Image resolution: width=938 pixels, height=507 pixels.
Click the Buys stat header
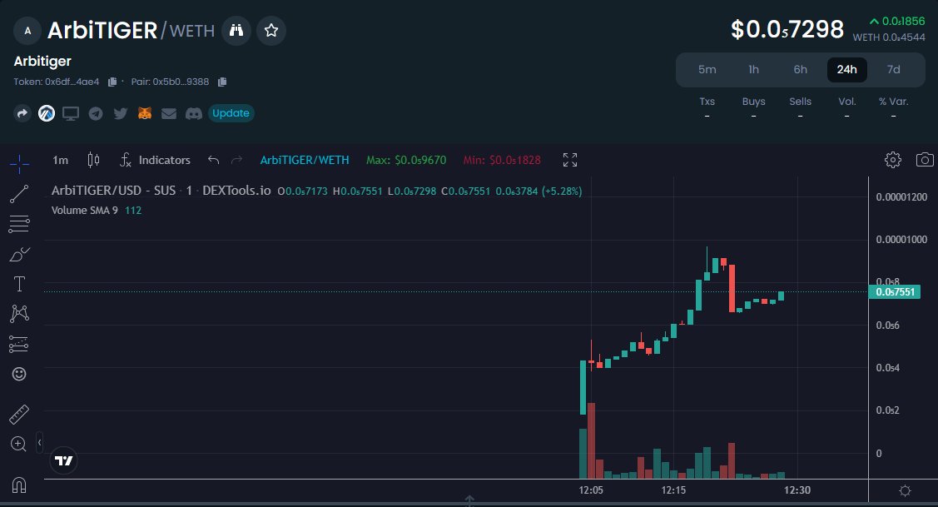(x=754, y=102)
